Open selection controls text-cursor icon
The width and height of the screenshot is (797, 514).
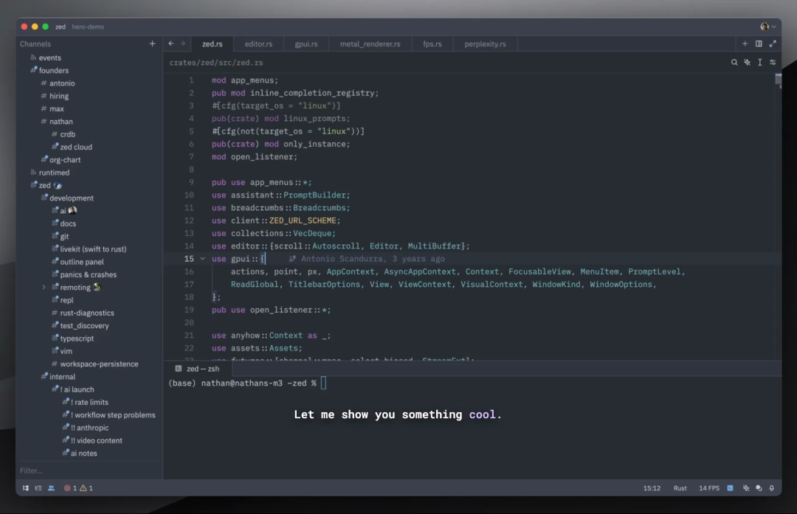pos(760,62)
